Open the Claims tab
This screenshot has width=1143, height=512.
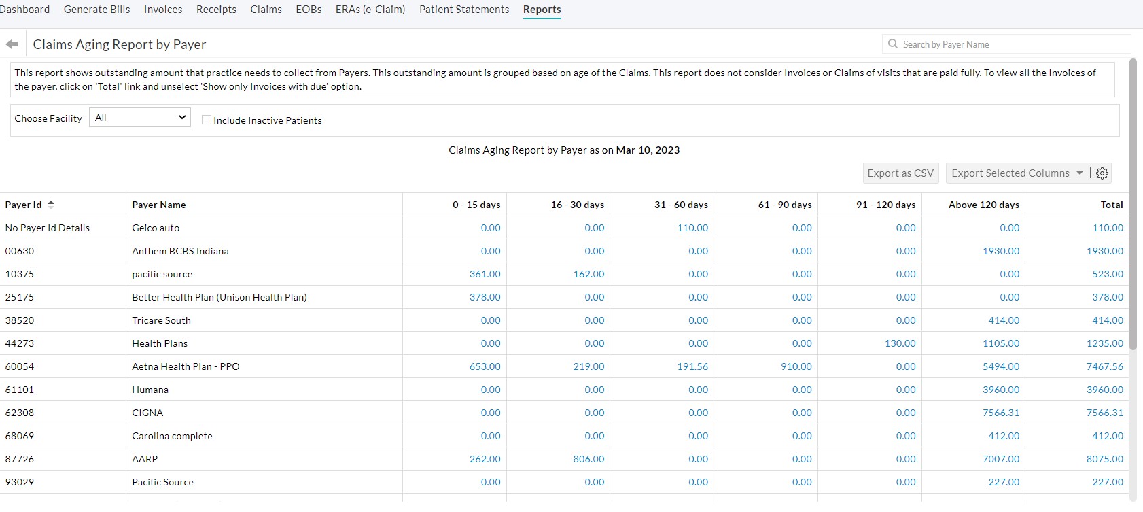pyautogui.click(x=266, y=10)
